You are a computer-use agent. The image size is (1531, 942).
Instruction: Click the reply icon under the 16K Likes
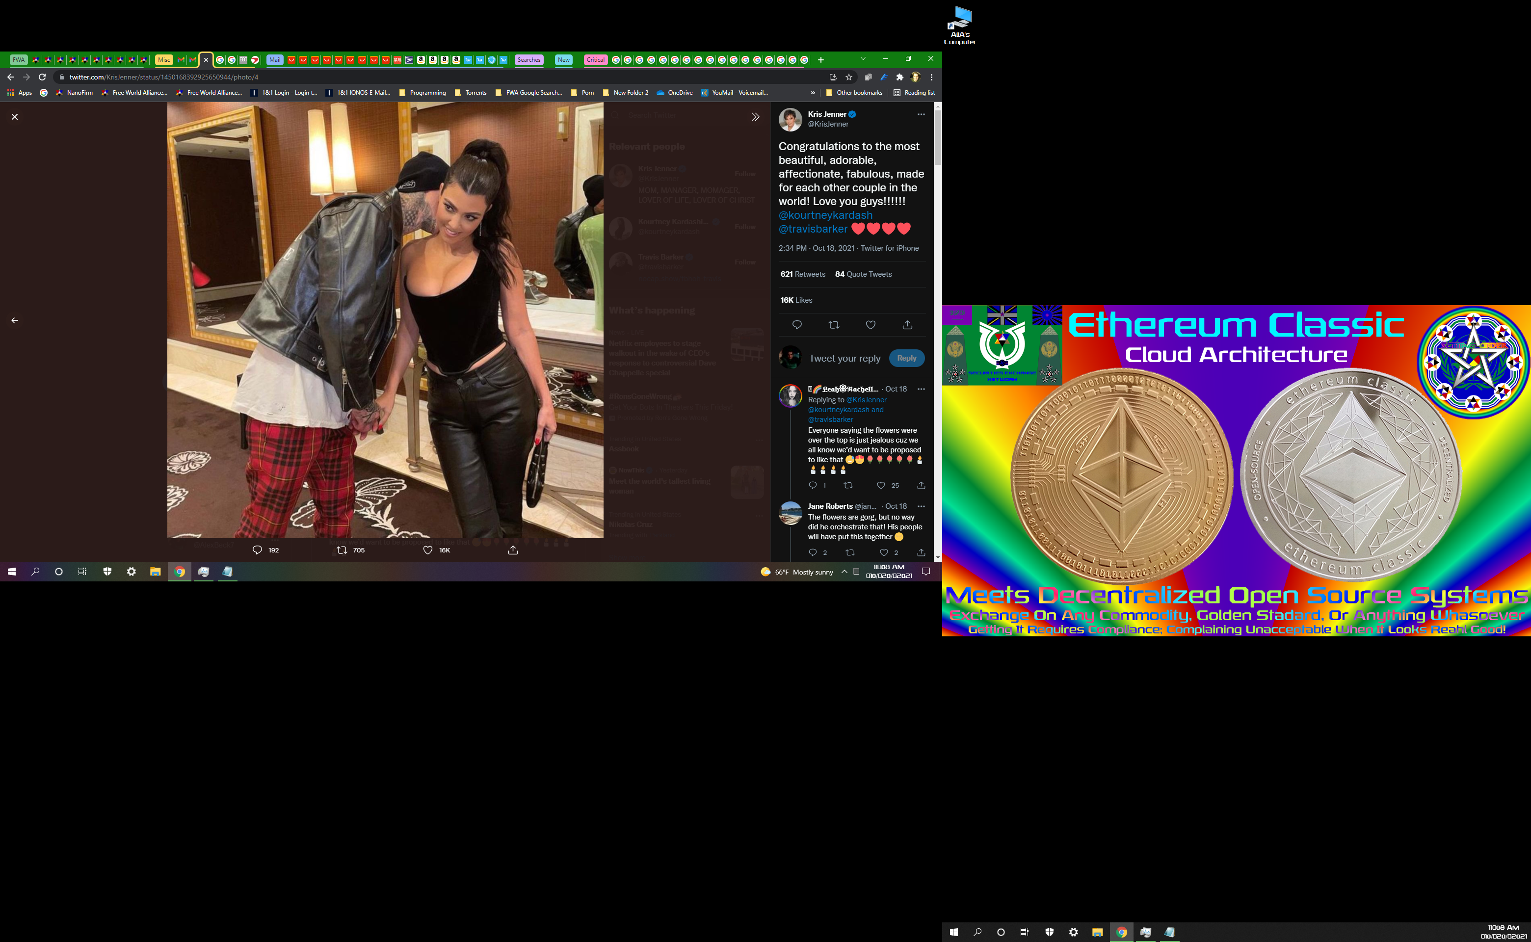tap(796, 325)
